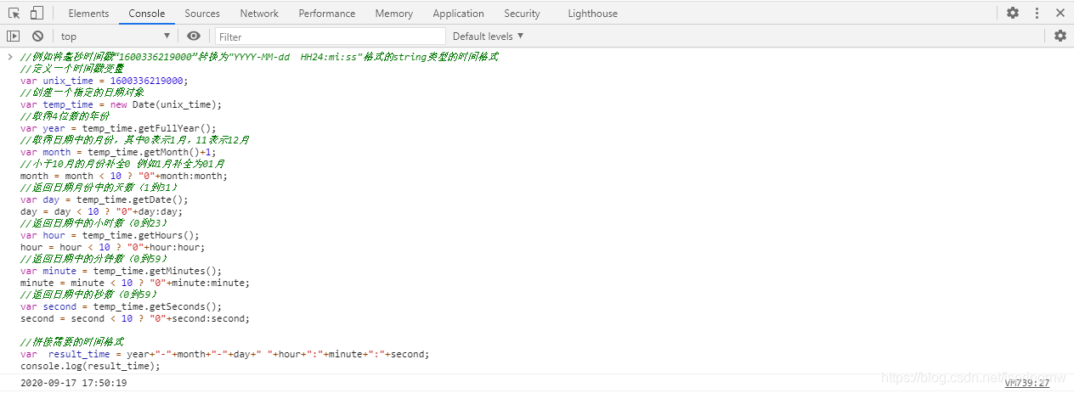The image size is (1074, 393).
Task: Click line 'second = second < 10 ...'
Action: point(135,318)
